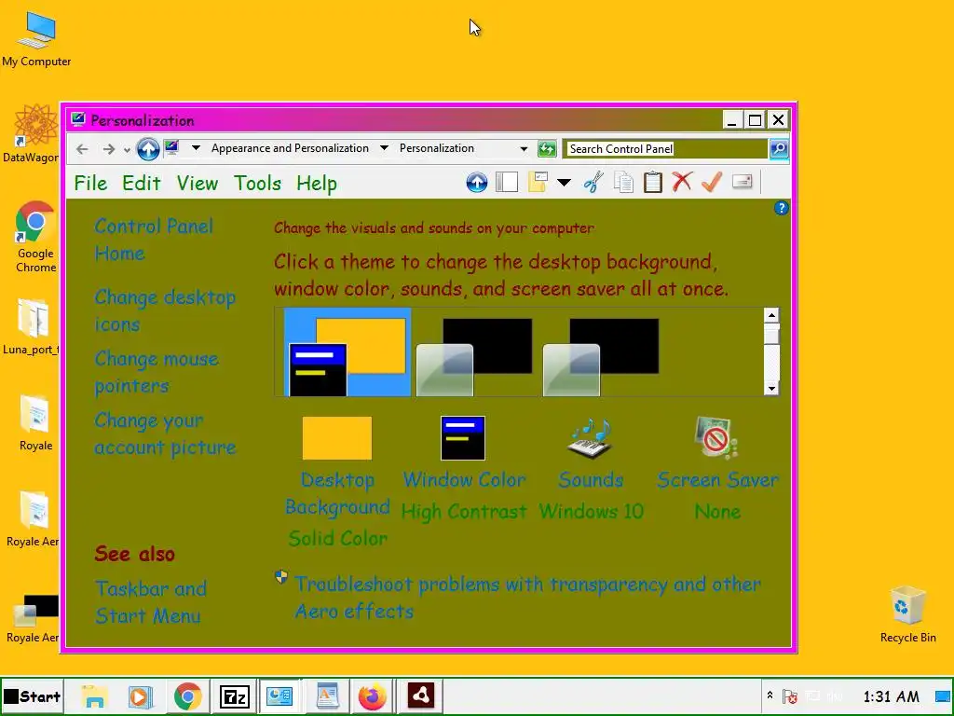Click the Copy toolbar icon

tap(623, 182)
